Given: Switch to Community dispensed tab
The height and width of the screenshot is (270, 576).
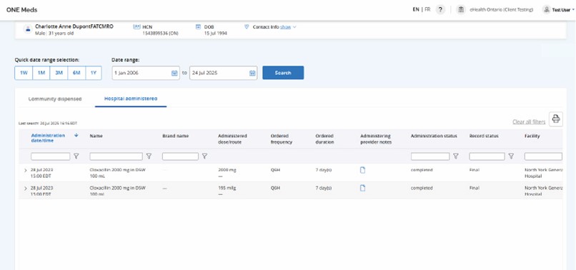Looking at the screenshot, I should click(55, 99).
